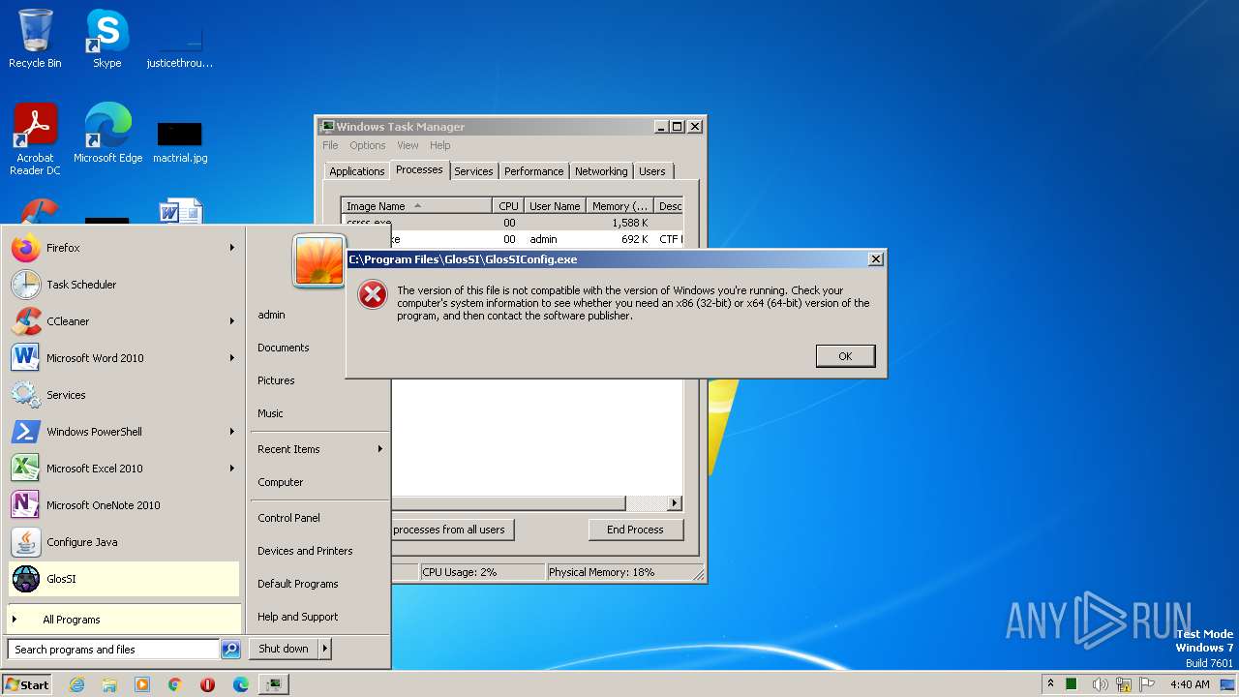Open Action Center flag tray icon
Image resolution: width=1239 pixels, height=697 pixels.
[1147, 684]
